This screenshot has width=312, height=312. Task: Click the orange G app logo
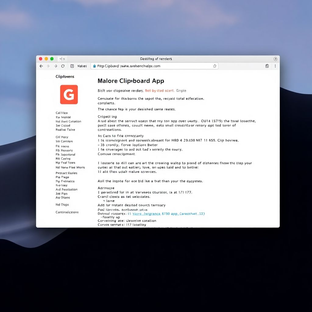click(69, 94)
